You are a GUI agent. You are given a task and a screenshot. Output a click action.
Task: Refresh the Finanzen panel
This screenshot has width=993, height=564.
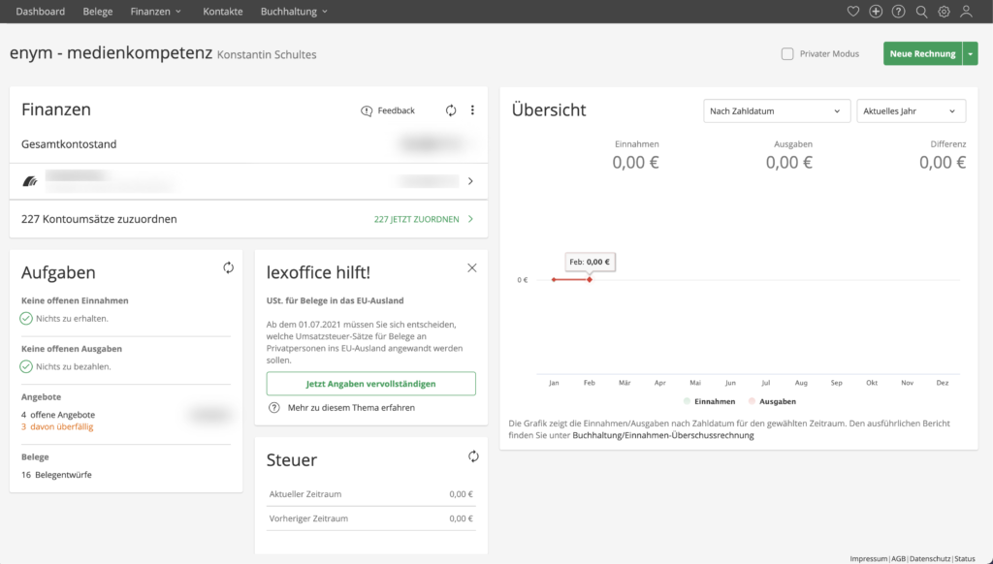tap(451, 110)
